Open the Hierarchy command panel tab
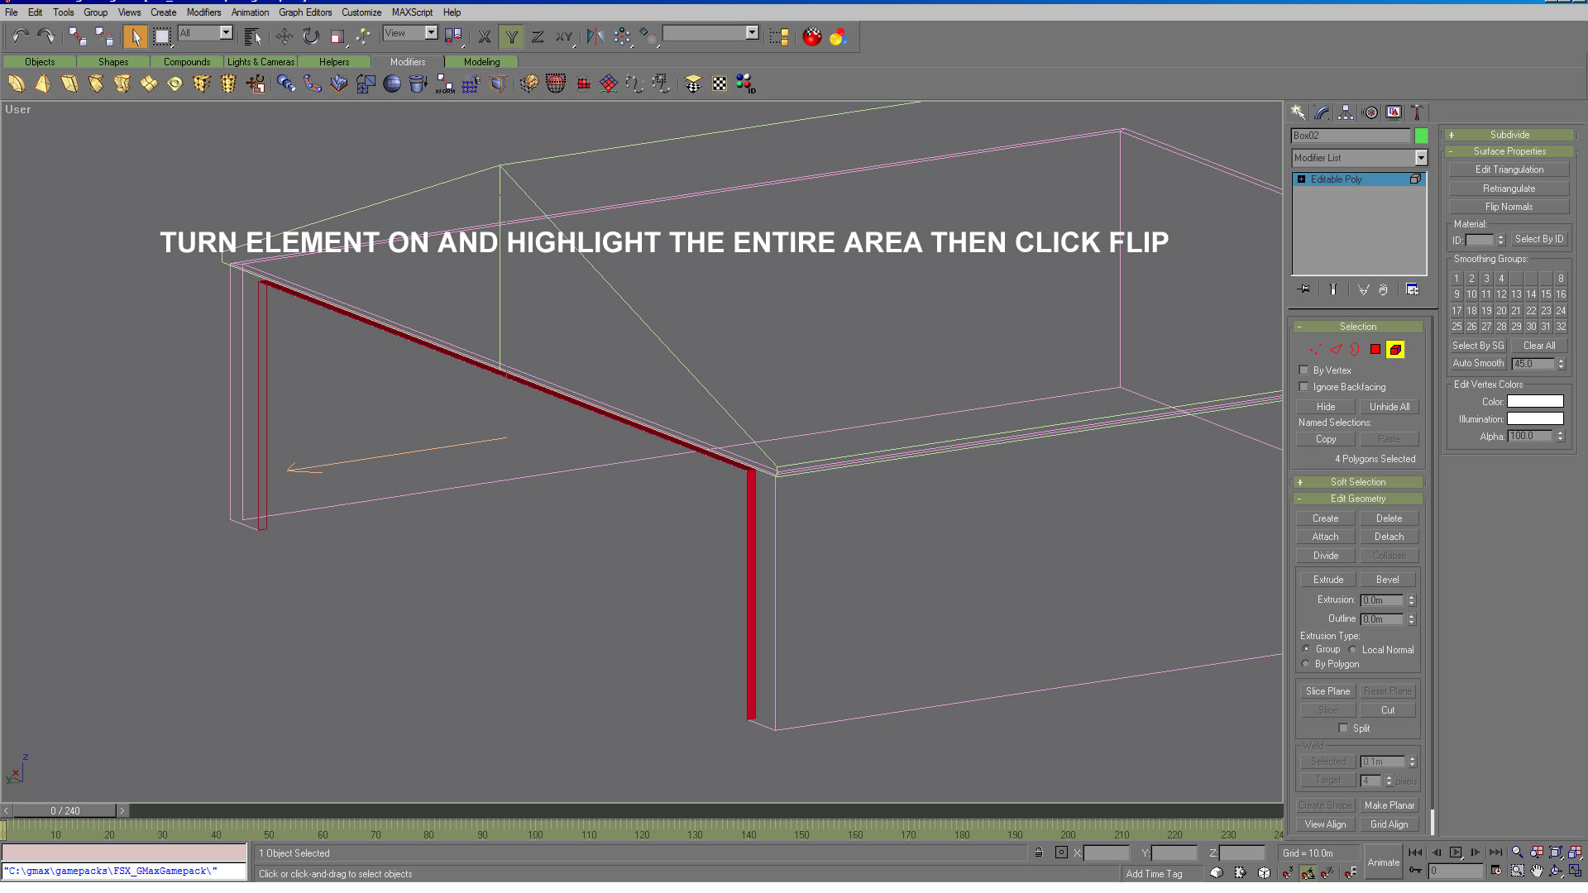 pos(1346,112)
